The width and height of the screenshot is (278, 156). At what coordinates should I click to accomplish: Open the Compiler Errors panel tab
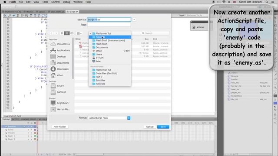pos(29,119)
